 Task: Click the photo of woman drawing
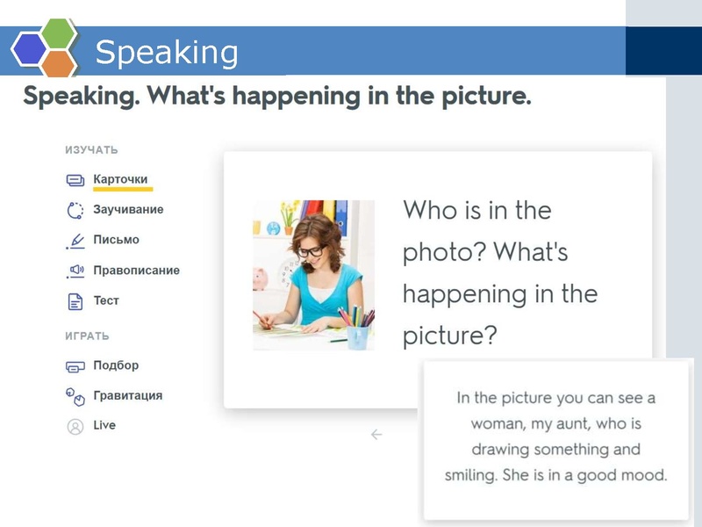[313, 275]
